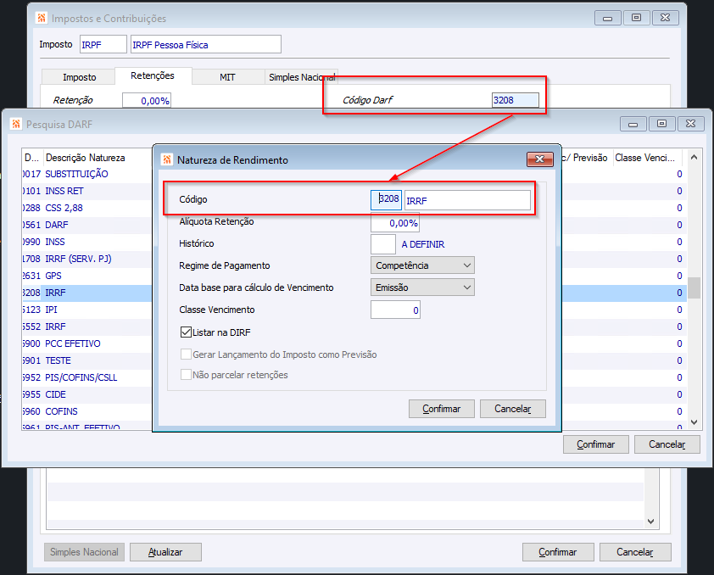Click the Imposto code field IRPF

point(103,44)
